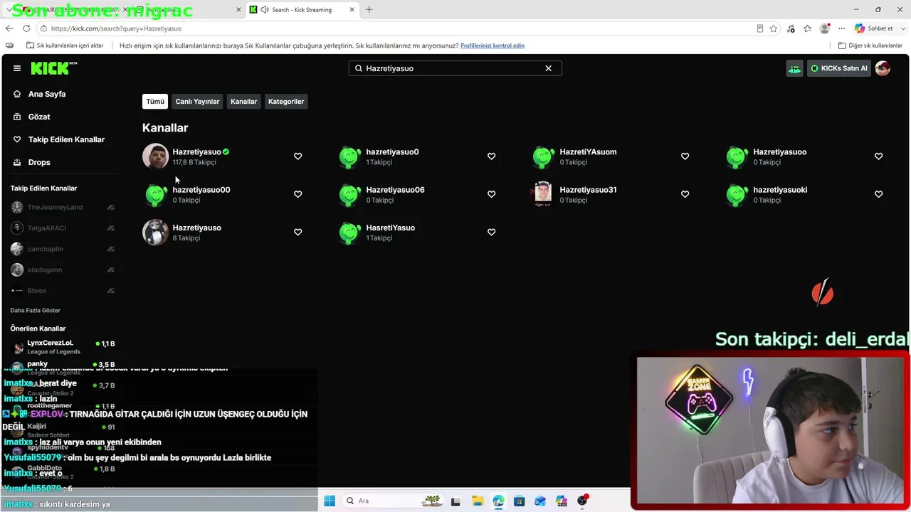The image size is (911, 512).
Task: Switch to the Kanallar tab
Action: tap(243, 102)
